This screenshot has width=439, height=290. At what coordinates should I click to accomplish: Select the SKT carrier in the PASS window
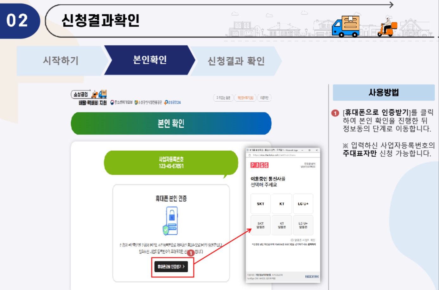[260, 204]
